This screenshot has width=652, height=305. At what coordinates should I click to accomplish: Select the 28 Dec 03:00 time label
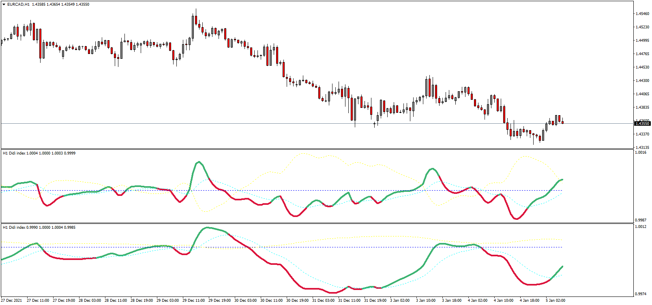[x=90, y=301]
